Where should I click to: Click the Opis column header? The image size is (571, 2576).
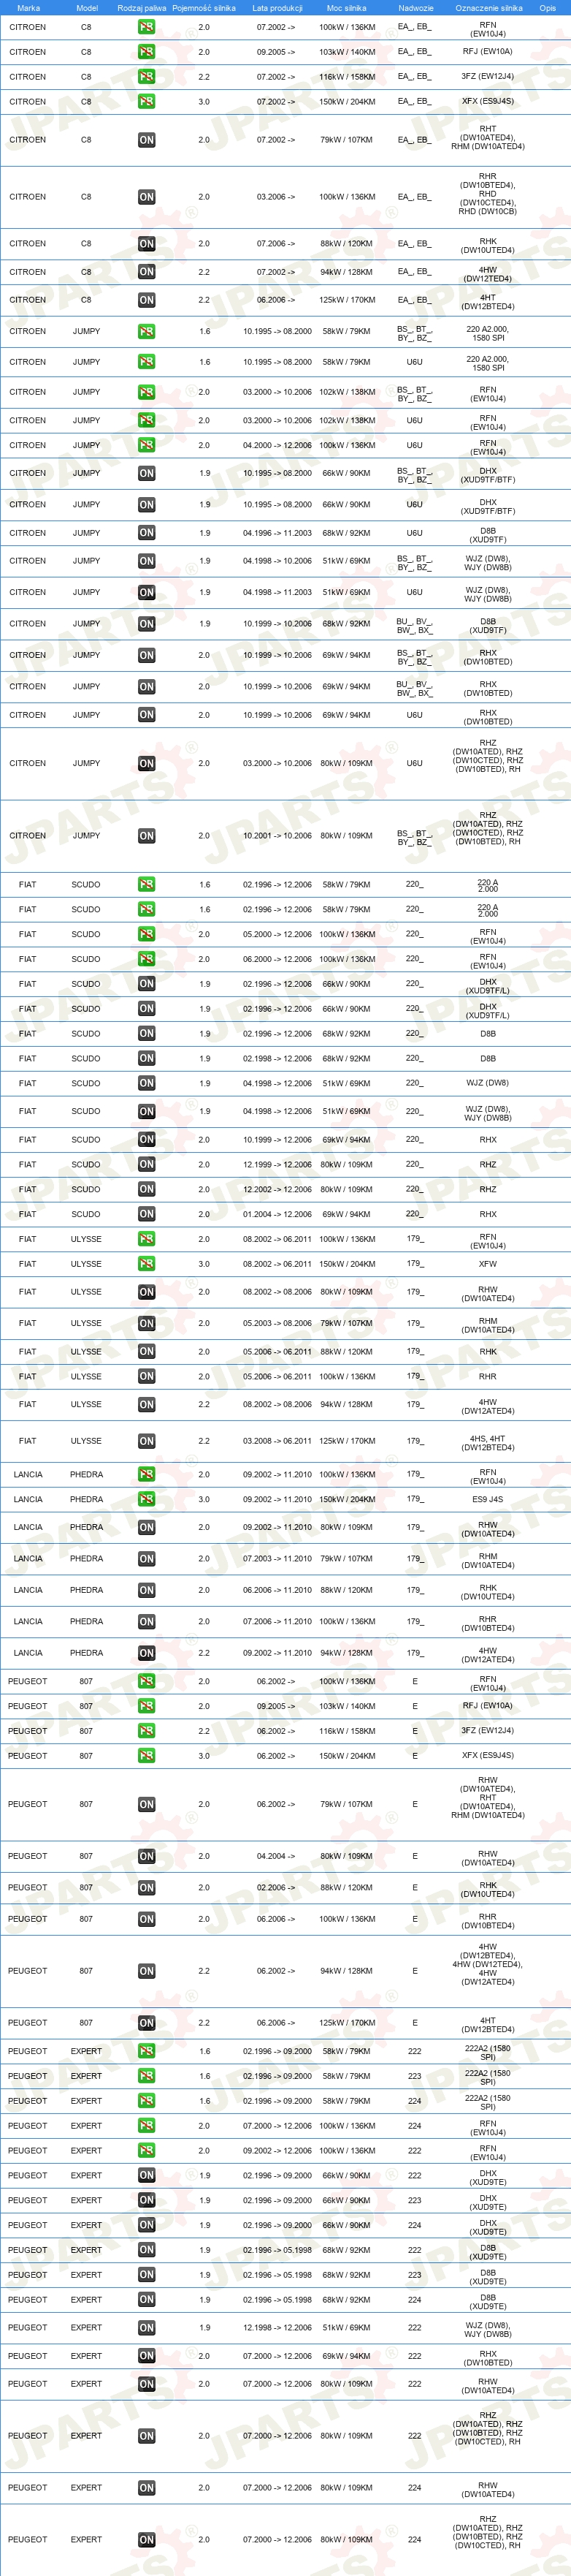click(547, 8)
